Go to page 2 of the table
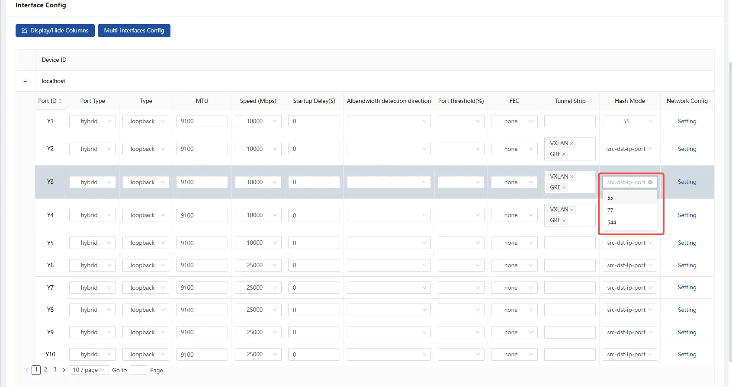 [x=45, y=370]
